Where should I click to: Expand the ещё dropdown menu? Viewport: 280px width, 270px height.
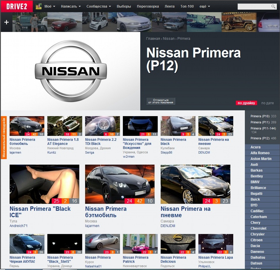click(x=205, y=6)
